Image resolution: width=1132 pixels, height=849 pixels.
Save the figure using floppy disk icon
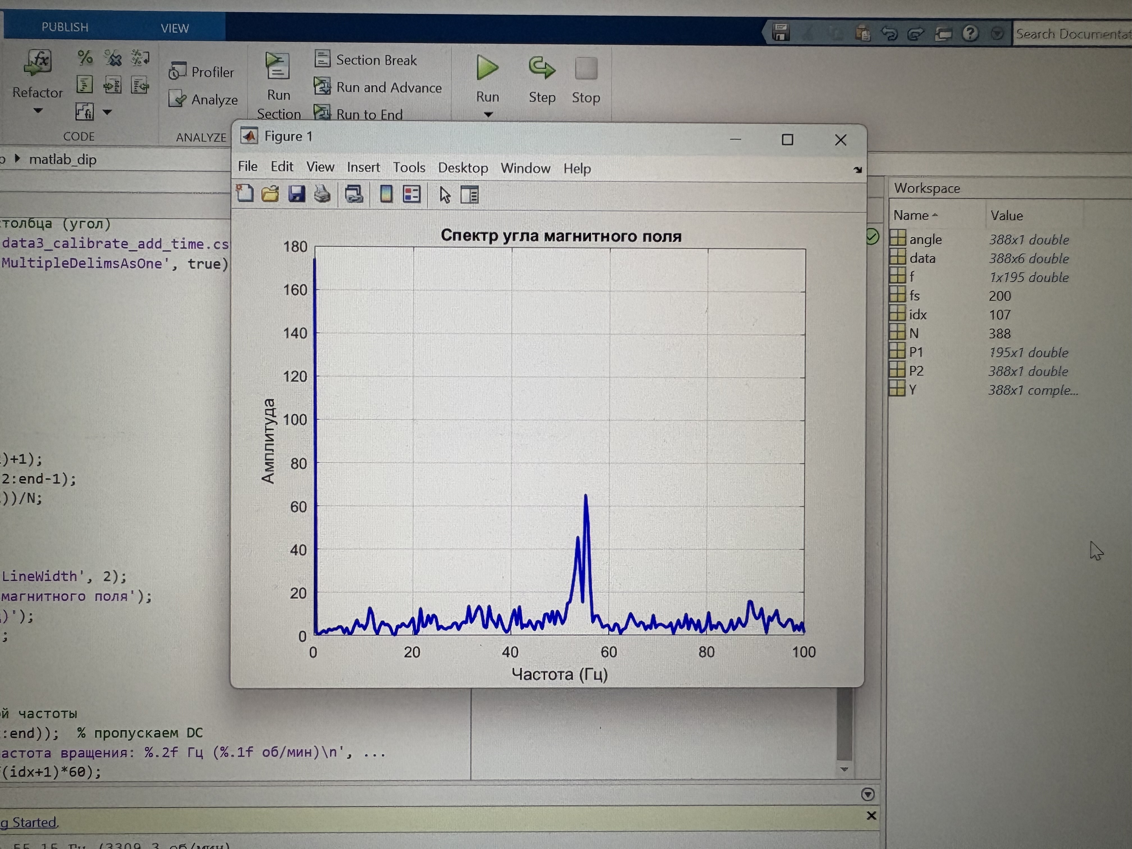296,195
